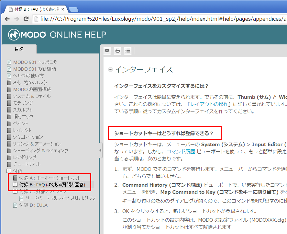Click the book icon of スカルプト
Viewport: 287px width, 234px height.
click(9, 110)
